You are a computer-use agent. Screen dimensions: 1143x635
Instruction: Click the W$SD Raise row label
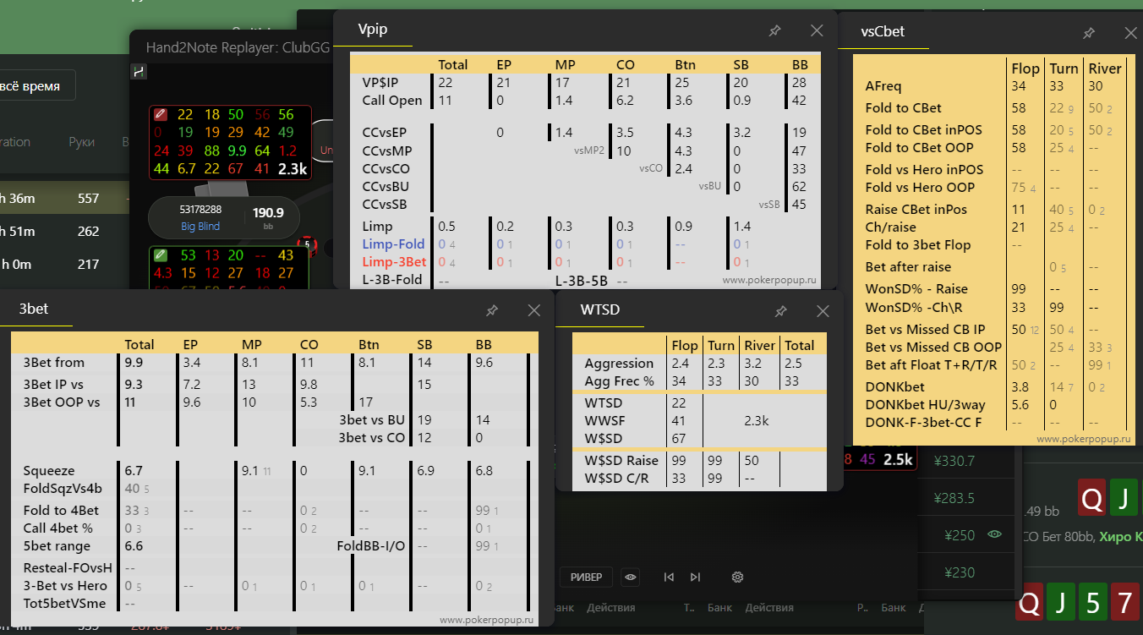click(x=621, y=461)
